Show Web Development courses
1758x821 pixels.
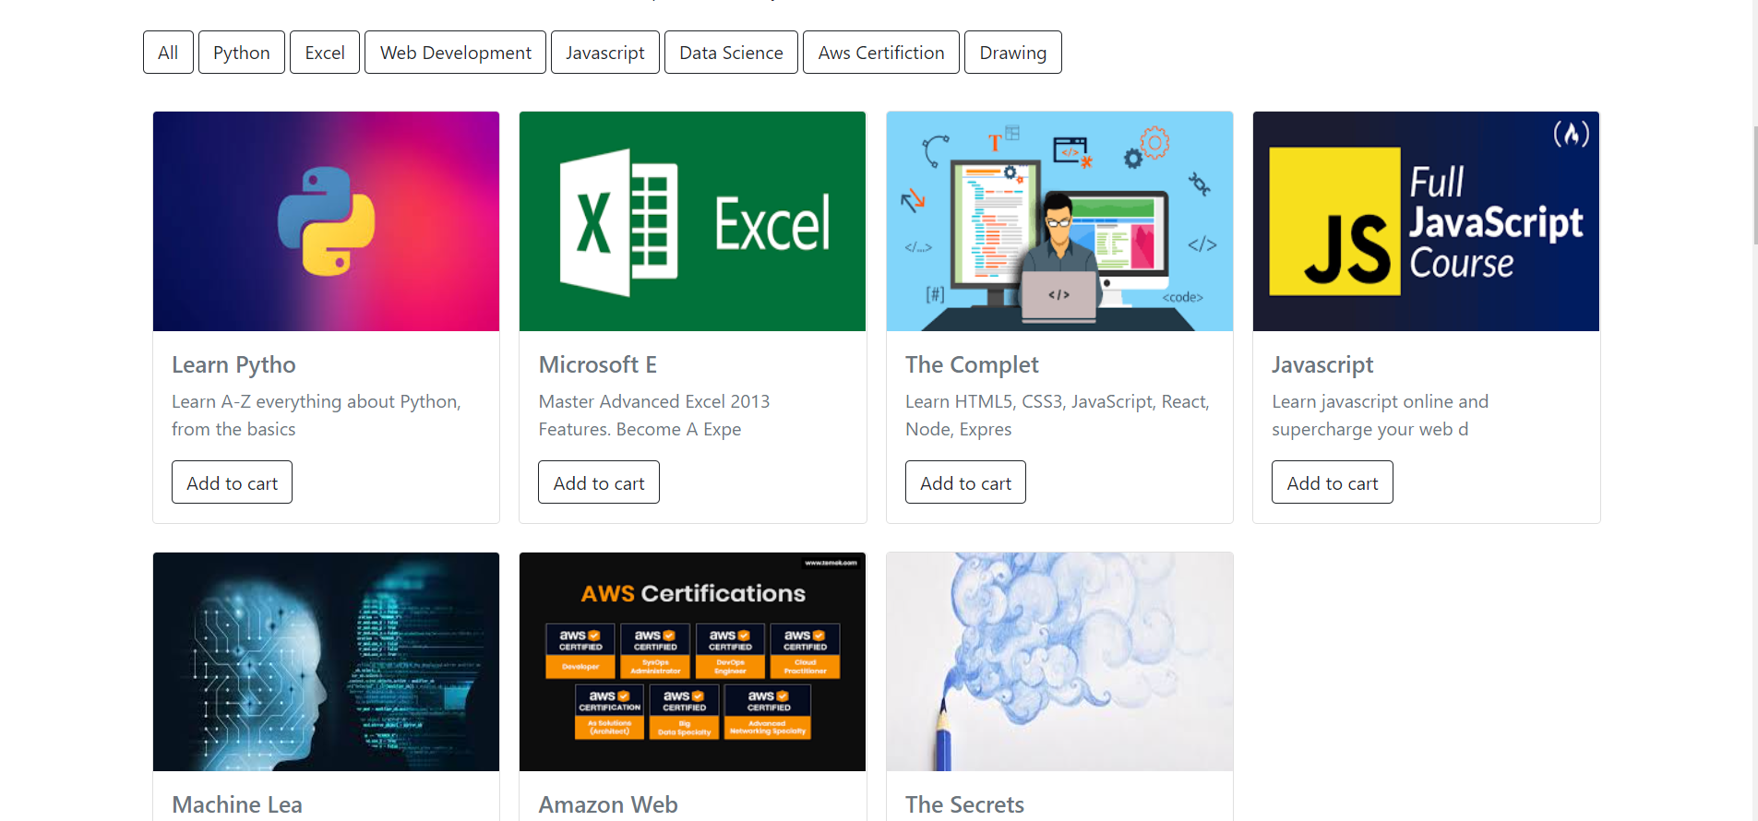tap(456, 53)
